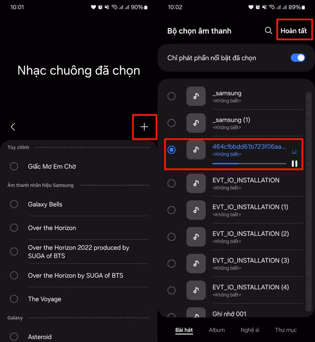
Task: Open the Thư mục tab
Action: click(286, 330)
